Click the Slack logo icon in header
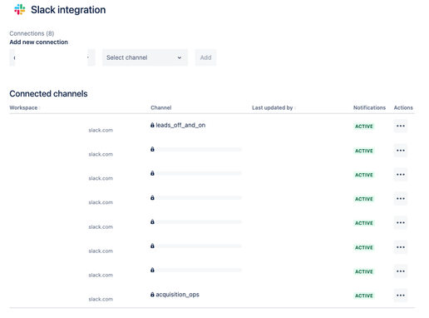This screenshot has width=429, height=318. point(20,10)
